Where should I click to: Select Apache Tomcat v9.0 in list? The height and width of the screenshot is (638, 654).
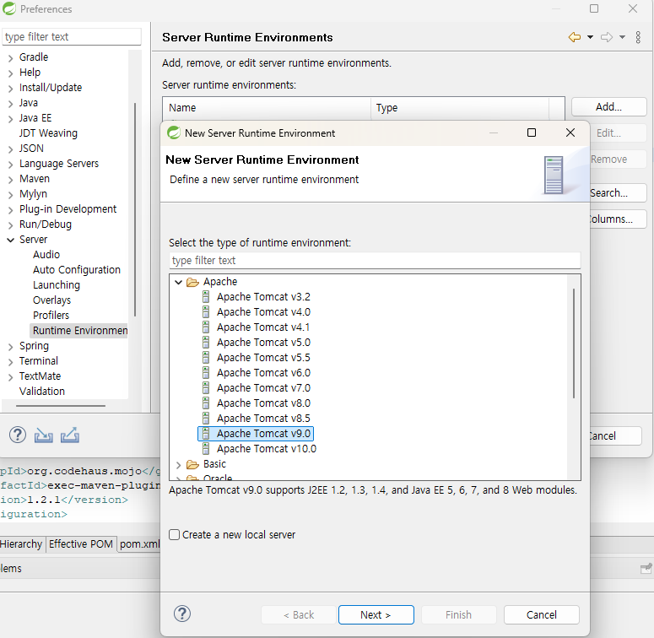point(255,434)
